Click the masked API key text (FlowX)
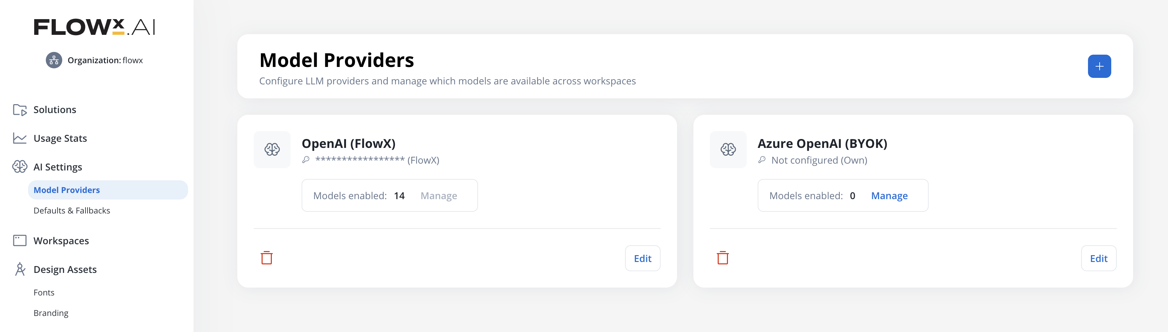 pyautogui.click(x=377, y=160)
